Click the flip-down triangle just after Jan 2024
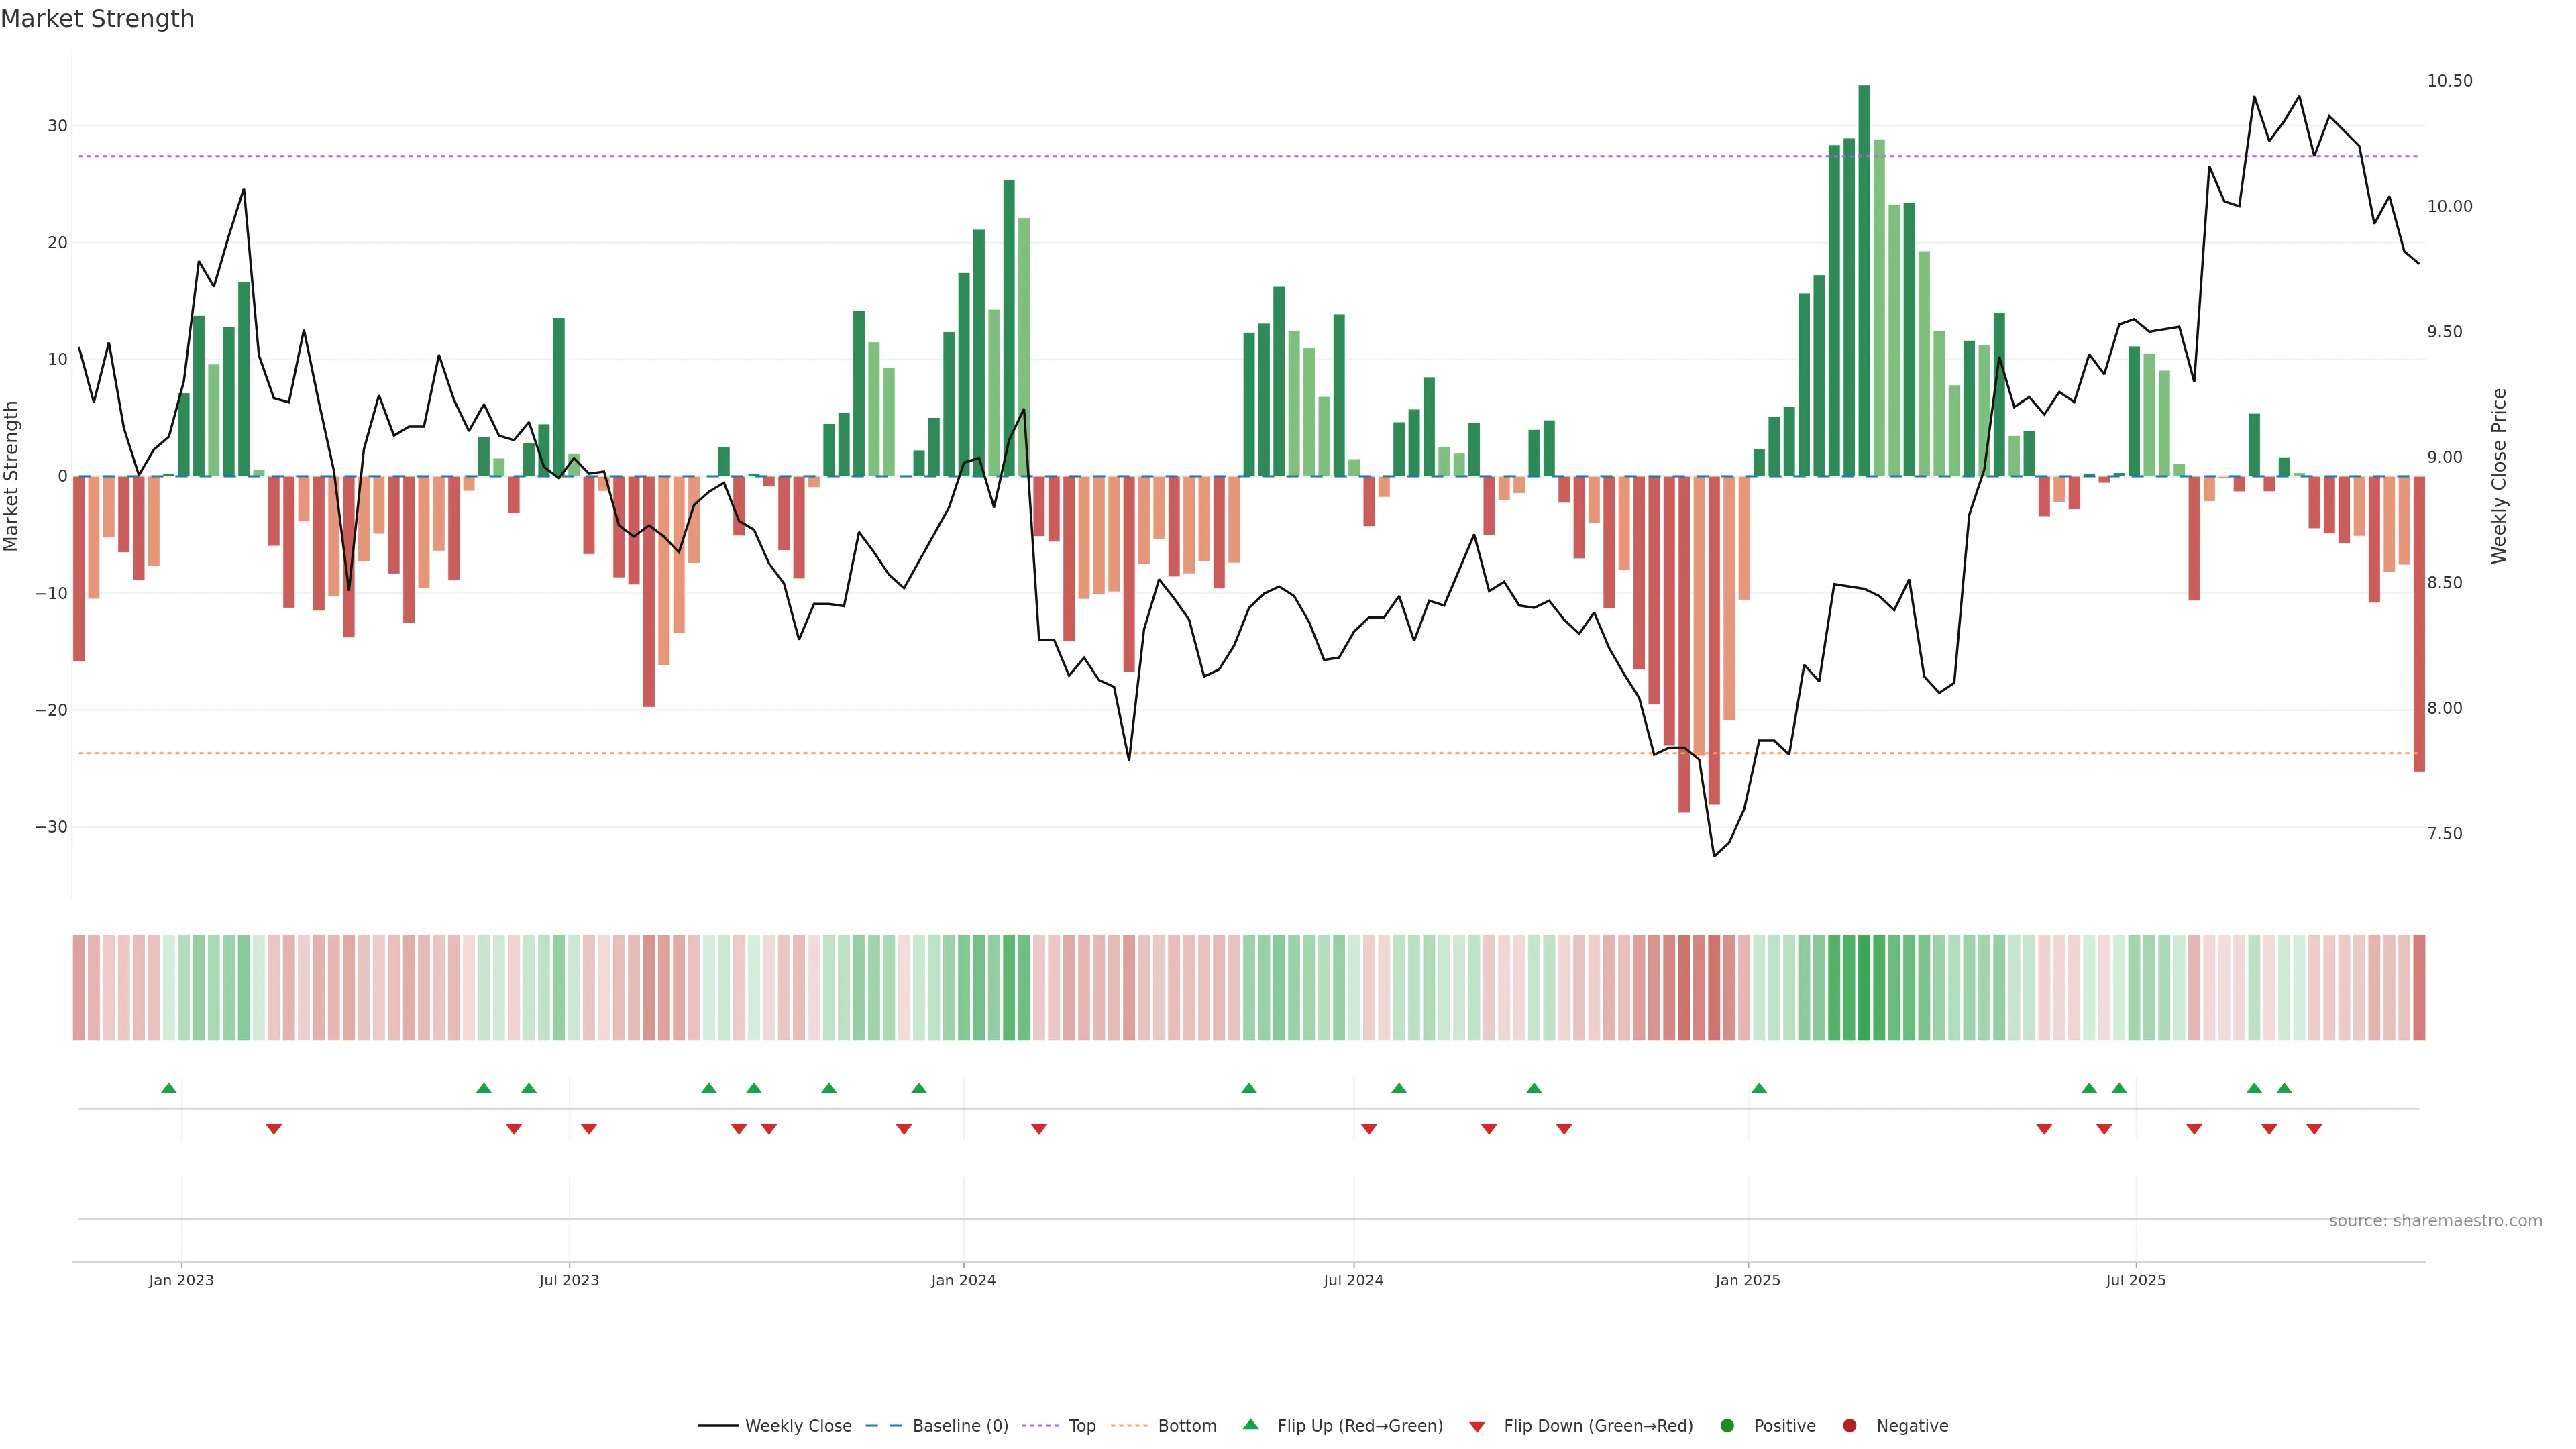2576x1449 pixels. click(x=1039, y=1129)
